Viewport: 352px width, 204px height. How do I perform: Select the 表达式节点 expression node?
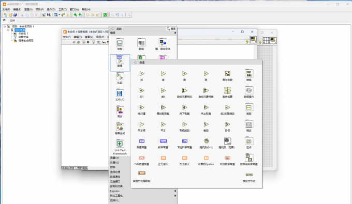(x=249, y=175)
